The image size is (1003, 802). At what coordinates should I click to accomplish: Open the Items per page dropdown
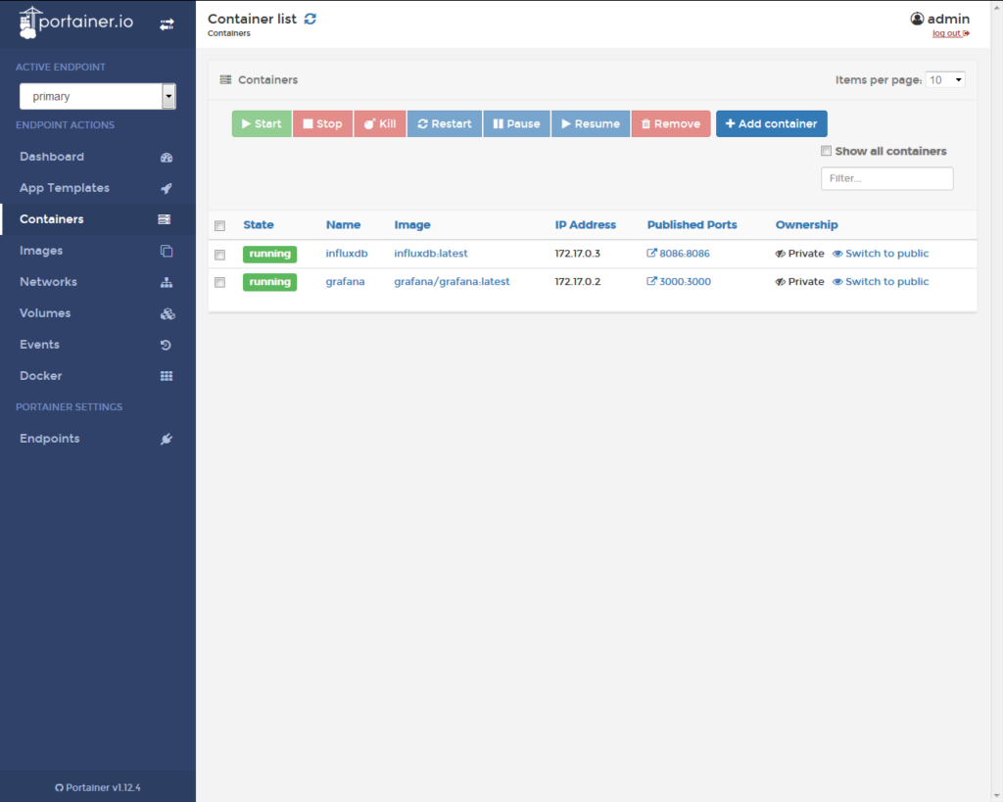pyautogui.click(x=945, y=80)
